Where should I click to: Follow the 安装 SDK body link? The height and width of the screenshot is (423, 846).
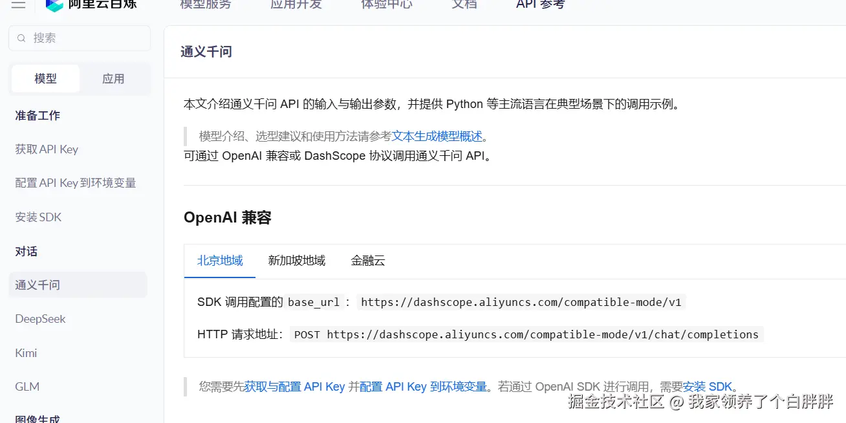(708, 387)
